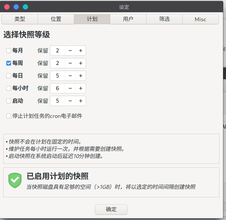The height and width of the screenshot is (220, 226).
Task: Click the note 快照不会在计划在固定的时间
Action: tap(44, 142)
